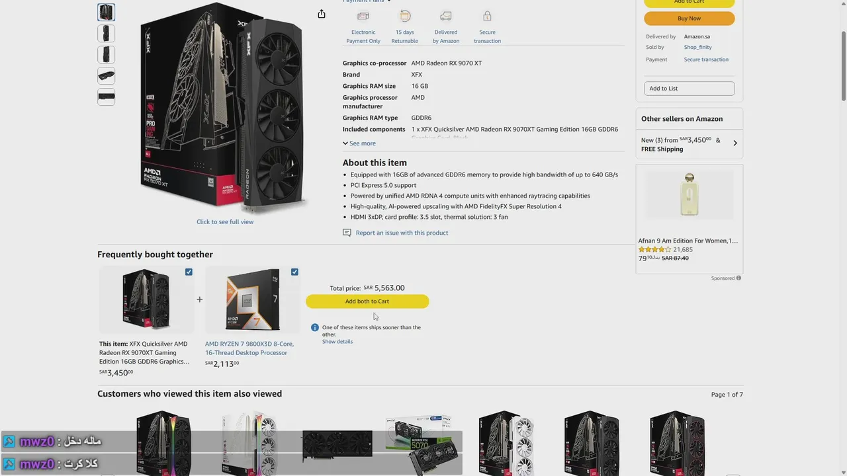Click the report issue speech bubble icon
Viewport: 847px width, 476px height.
pos(347,233)
